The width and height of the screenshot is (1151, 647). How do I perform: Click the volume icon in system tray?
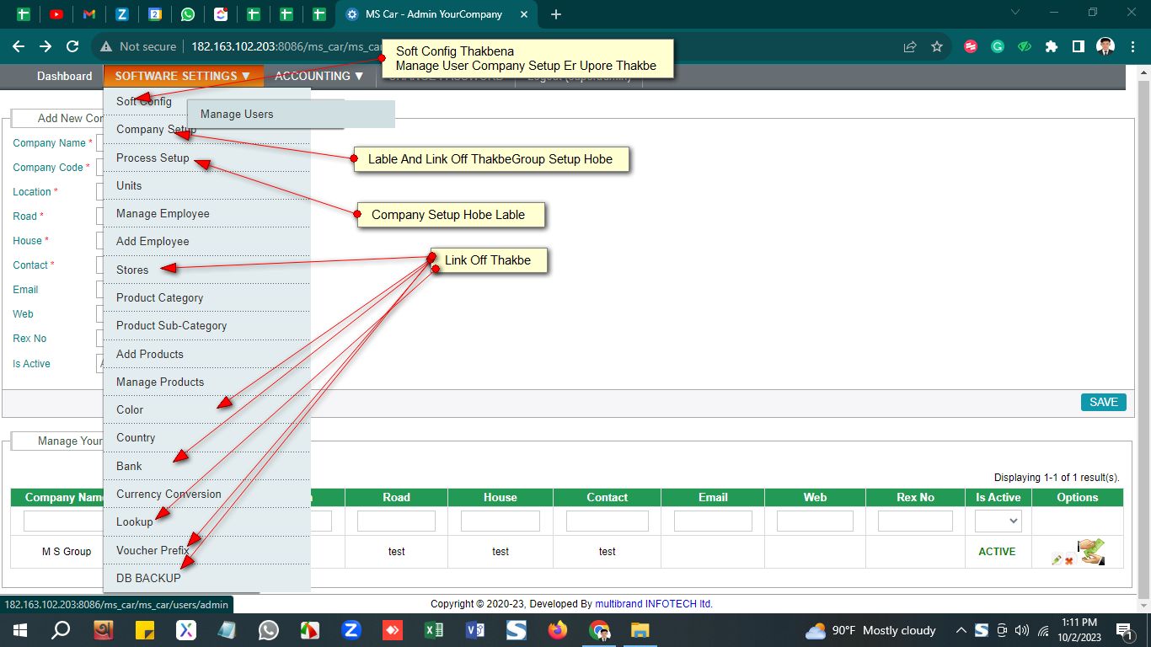pyautogui.click(x=1022, y=630)
